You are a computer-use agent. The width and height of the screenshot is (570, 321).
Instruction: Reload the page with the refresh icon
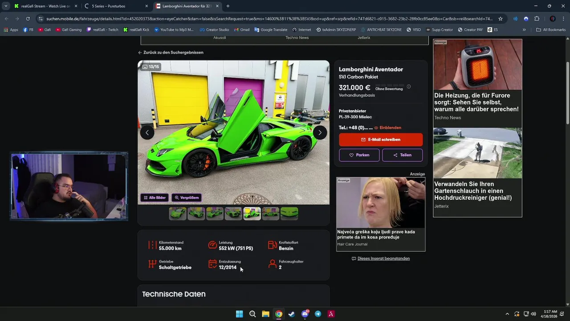[28, 19]
